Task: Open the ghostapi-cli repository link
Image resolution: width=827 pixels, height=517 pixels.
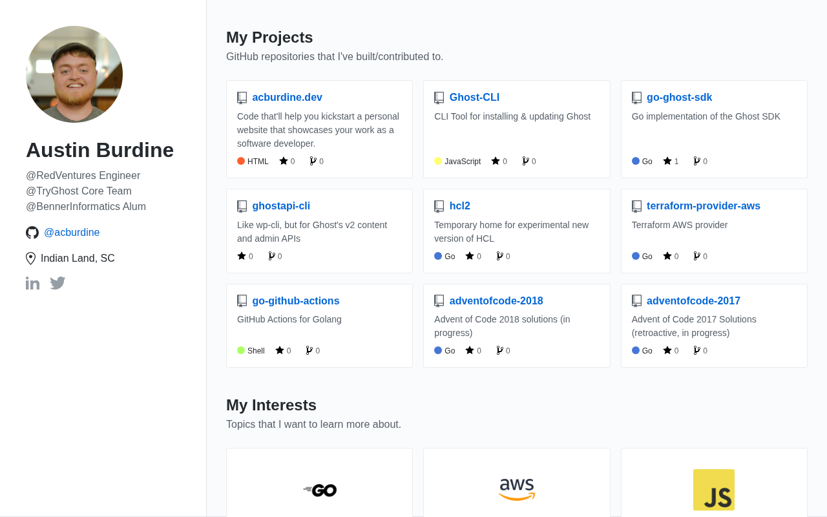Action: coord(281,206)
